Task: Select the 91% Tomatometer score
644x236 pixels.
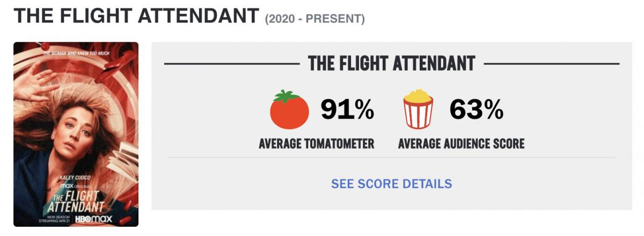Action: (347, 110)
